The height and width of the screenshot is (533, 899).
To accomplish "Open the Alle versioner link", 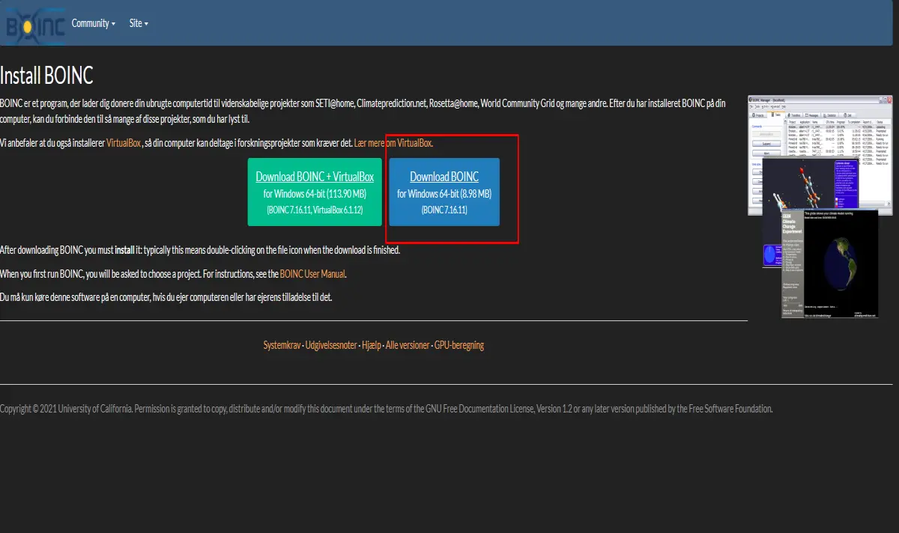I will 408,345.
